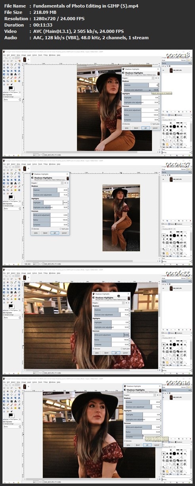Open the Filters menu in the 09:14 frame

[x=46, y=383]
